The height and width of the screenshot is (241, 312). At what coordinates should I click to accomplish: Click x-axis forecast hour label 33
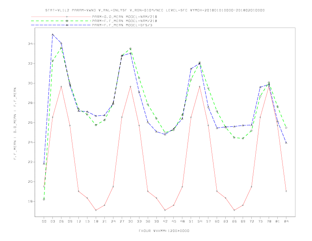[x=139, y=221]
